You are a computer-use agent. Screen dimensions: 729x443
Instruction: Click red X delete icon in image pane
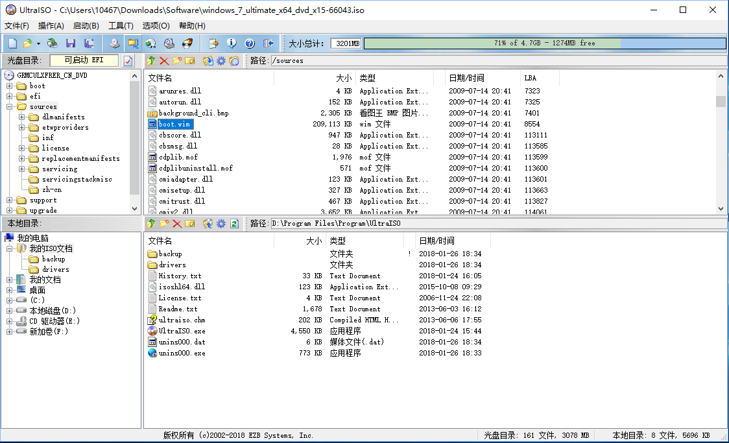pos(164,61)
